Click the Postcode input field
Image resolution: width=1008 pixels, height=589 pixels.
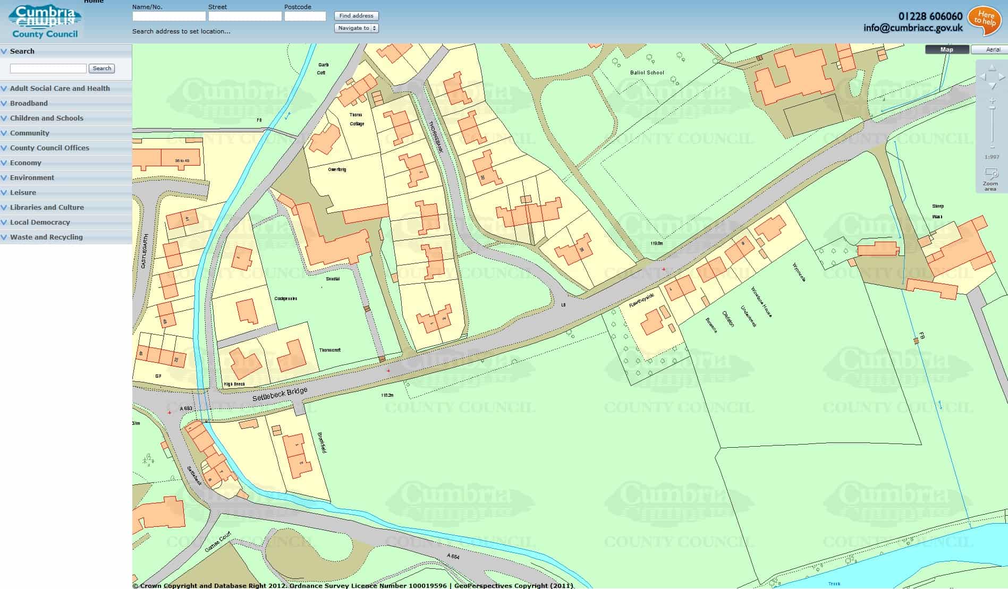(305, 16)
